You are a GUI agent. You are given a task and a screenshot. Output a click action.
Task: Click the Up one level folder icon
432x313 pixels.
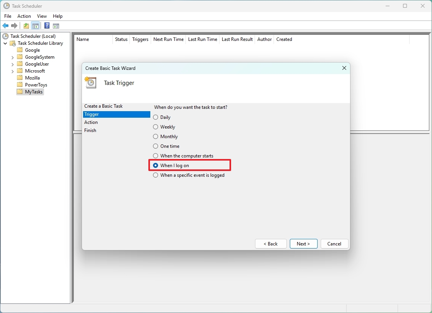(x=26, y=26)
